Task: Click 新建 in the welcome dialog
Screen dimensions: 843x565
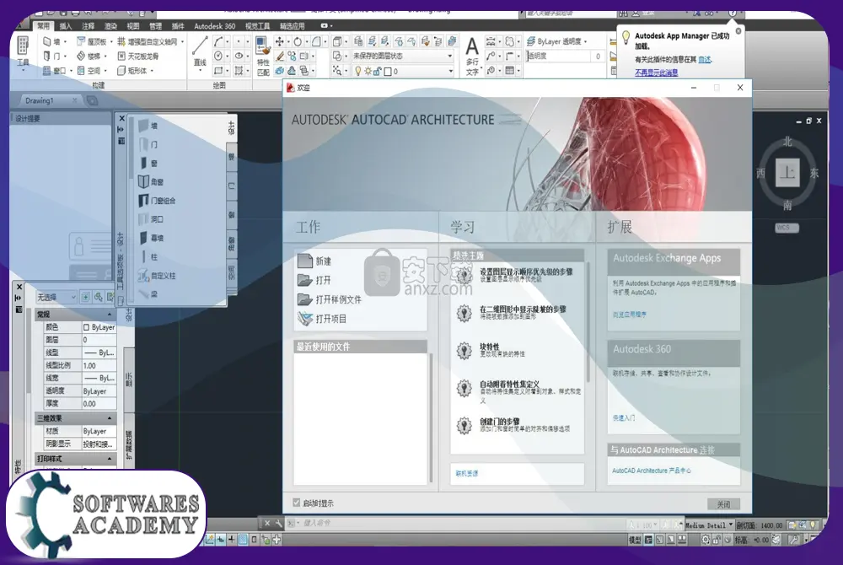Action: click(x=314, y=261)
